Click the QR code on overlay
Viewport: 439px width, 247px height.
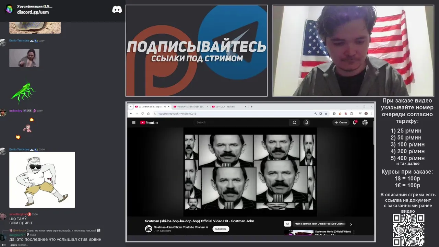(408, 230)
